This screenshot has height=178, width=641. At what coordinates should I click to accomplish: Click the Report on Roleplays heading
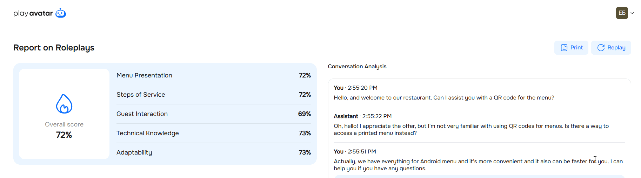pyautogui.click(x=54, y=48)
